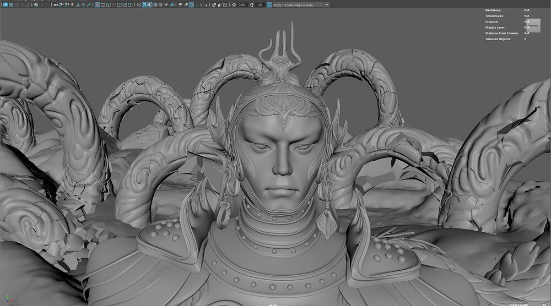The height and width of the screenshot is (306, 551).
Task: Click the Gamma value field
Action: (259, 4)
